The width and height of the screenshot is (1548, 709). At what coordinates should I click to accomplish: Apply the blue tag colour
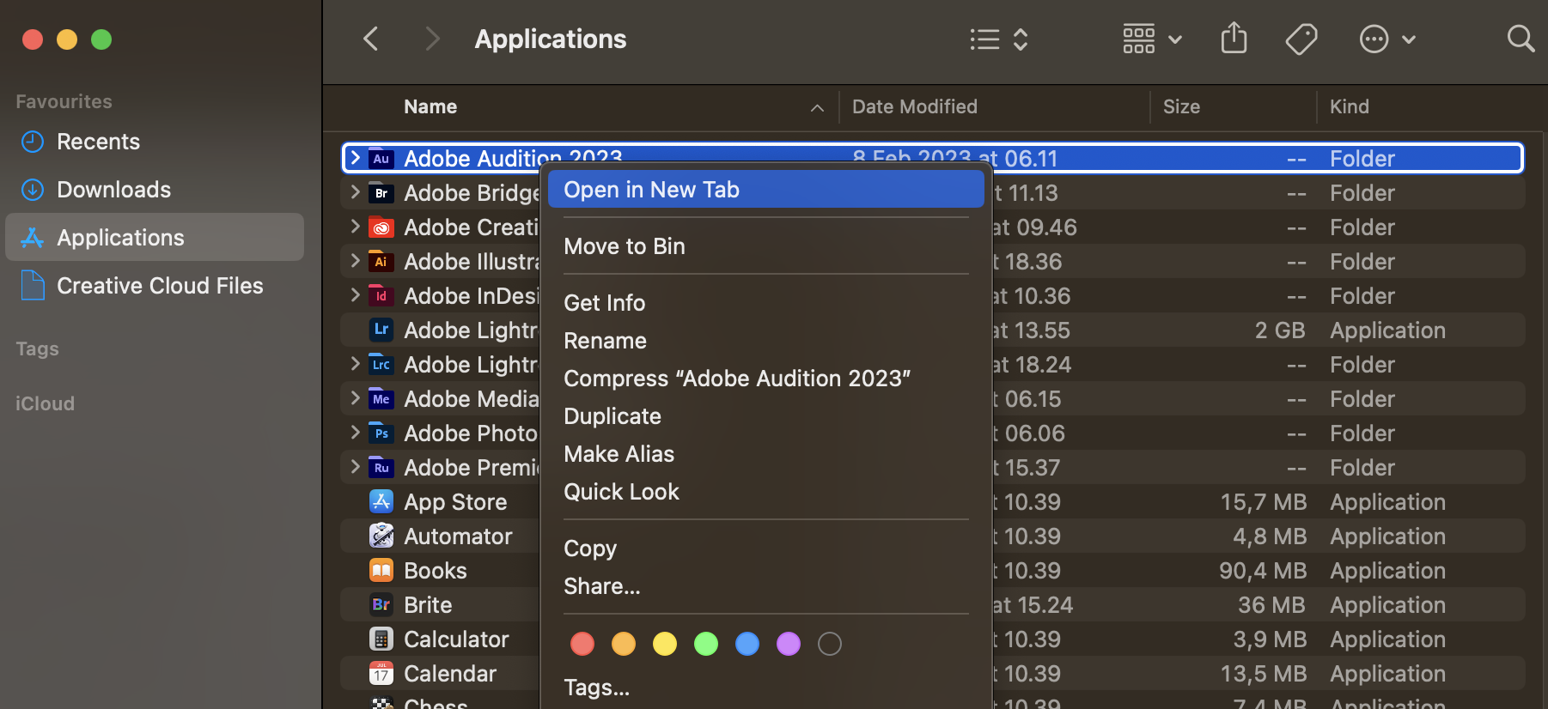(747, 644)
